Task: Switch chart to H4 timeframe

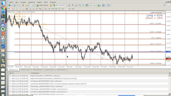Action: point(63,9)
